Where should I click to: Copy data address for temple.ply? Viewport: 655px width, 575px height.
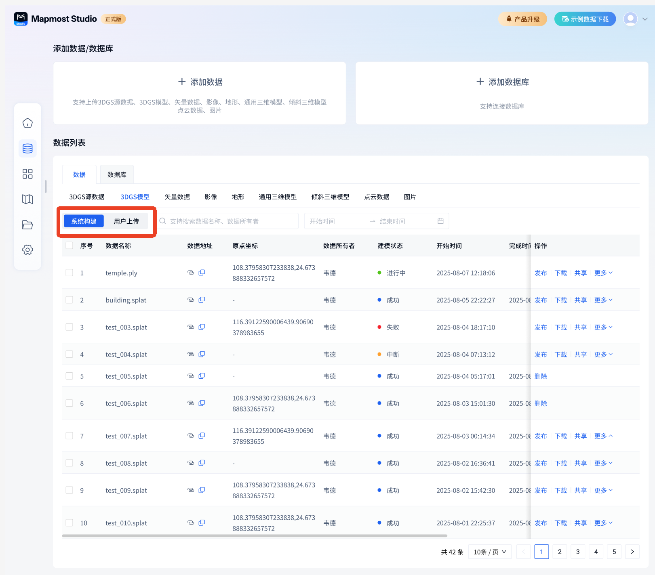(x=202, y=273)
